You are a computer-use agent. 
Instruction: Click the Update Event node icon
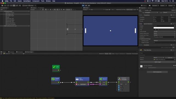click(x=53, y=79)
